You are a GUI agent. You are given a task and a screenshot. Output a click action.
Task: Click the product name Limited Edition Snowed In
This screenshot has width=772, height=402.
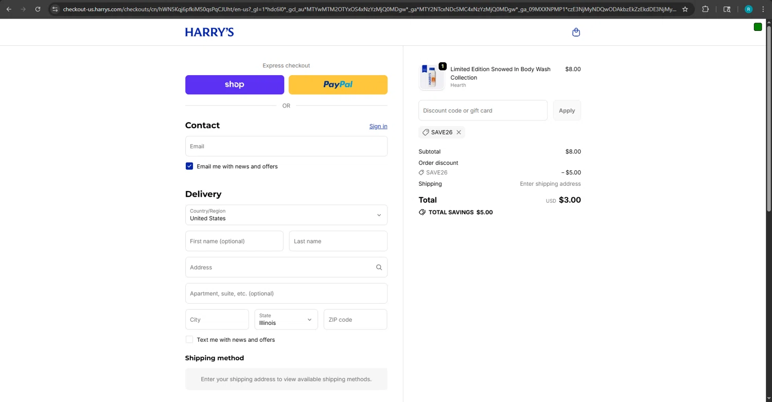tap(500, 73)
